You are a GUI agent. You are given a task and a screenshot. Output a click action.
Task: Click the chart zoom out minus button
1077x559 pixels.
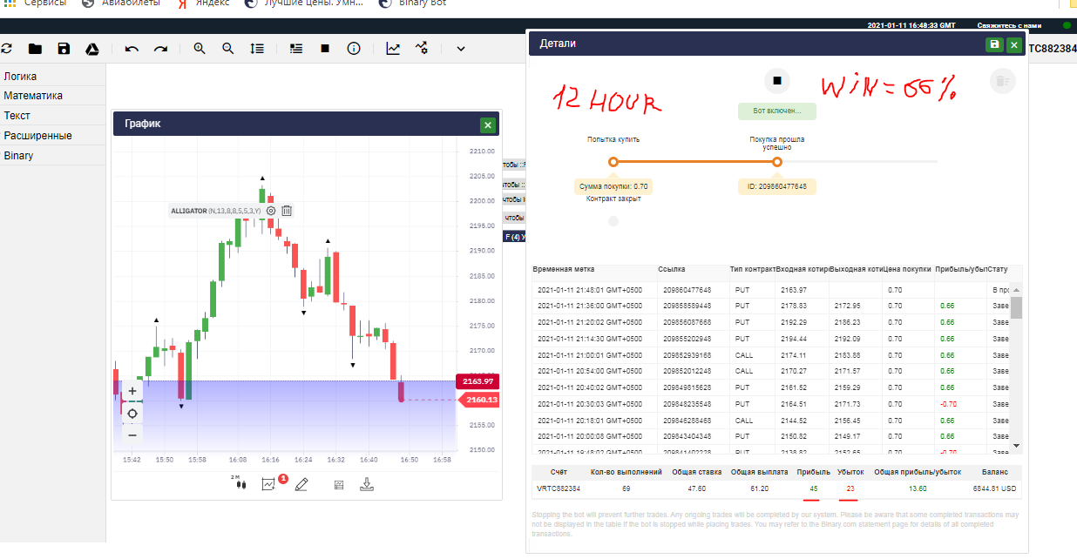pos(132,434)
